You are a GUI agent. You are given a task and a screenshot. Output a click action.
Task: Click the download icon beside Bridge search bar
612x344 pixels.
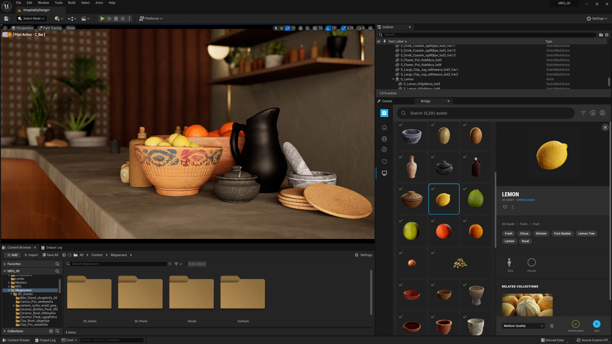[x=593, y=113]
